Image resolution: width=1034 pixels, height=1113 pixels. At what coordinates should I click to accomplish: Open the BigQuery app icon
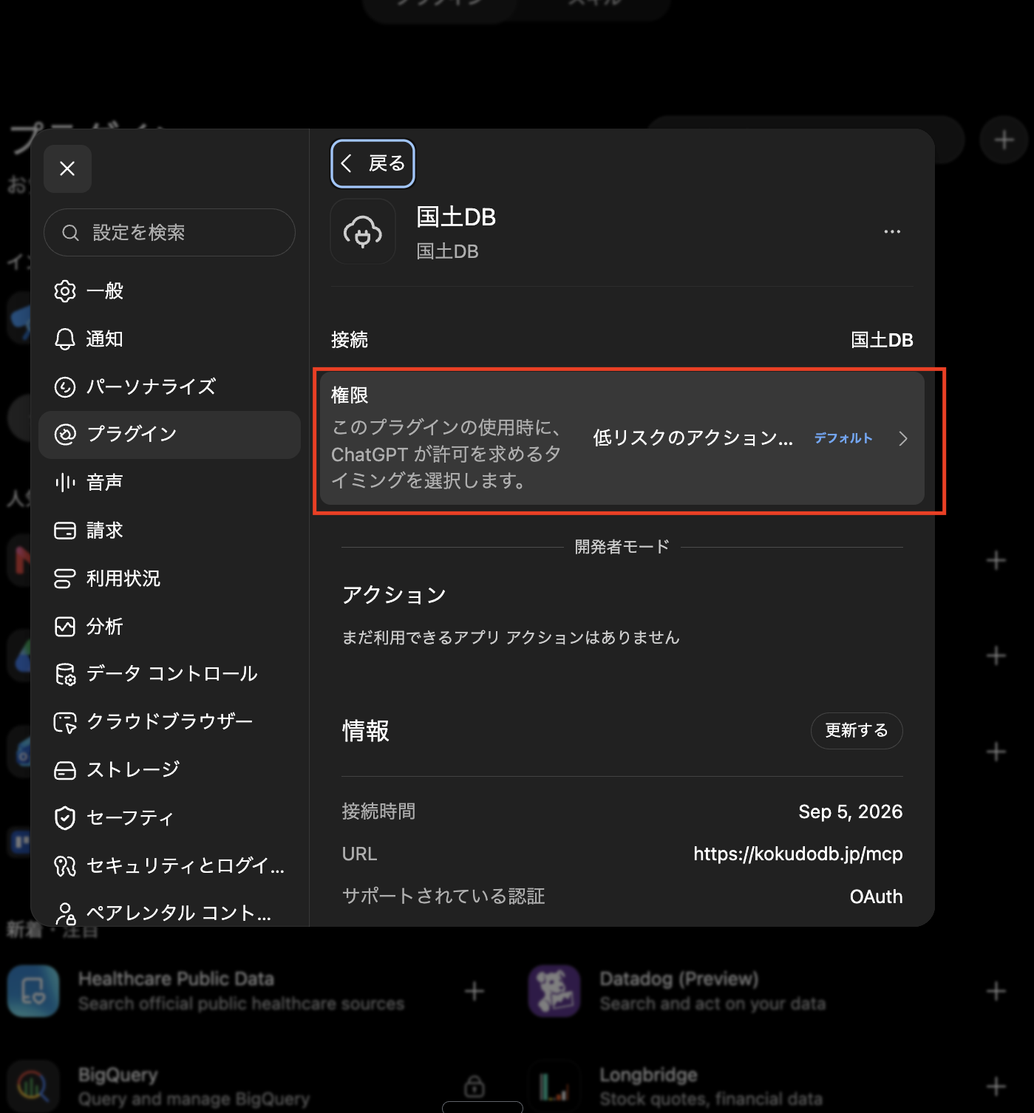pyautogui.click(x=33, y=1086)
